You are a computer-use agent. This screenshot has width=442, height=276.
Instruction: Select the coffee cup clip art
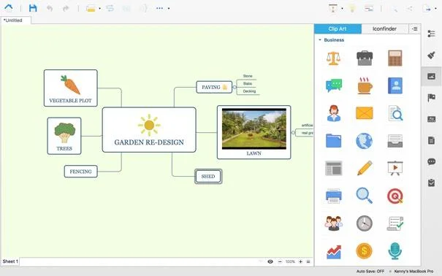click(365, 85)
